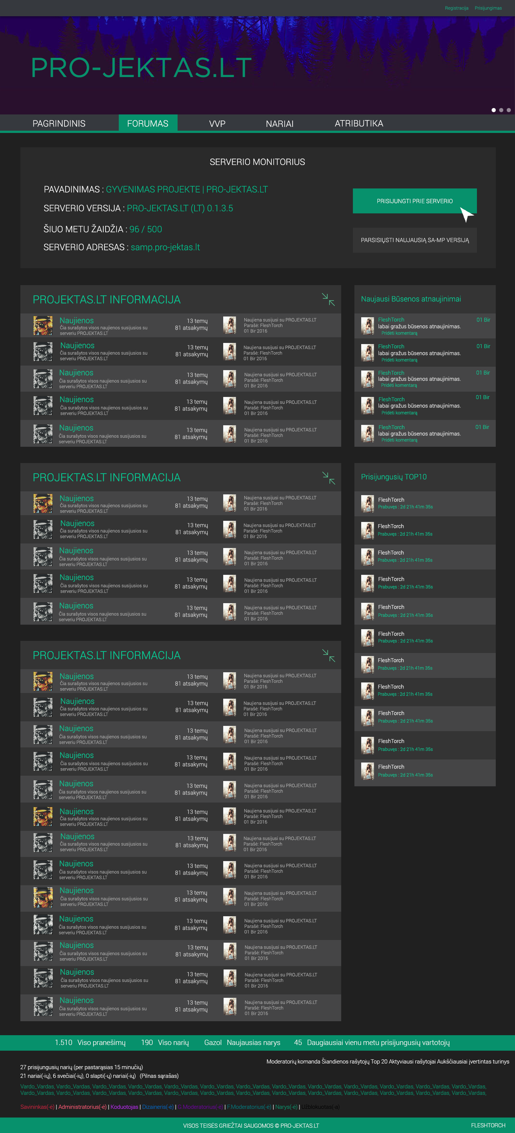Select the third banner slider dot

pyautogui.click(x=509, y=110)
